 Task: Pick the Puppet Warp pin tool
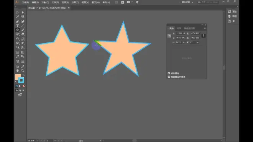coord(23,43)
